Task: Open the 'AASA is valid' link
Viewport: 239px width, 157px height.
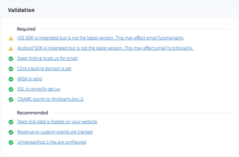Action: click(30, 78)
